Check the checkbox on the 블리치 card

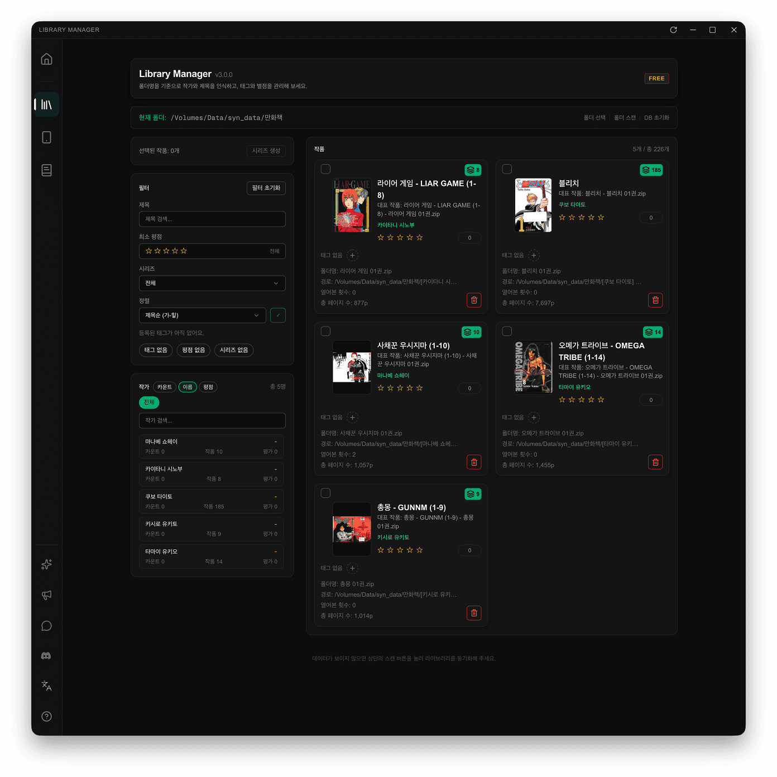pos(507,169)
